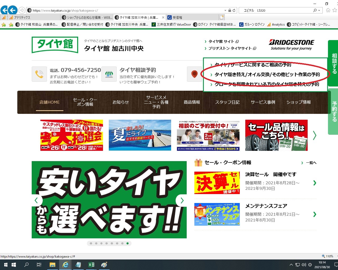Image resolution: width=338 pixels, height=270 pixels.
Task: Click the padlock security icon in address bar
Action: point(230,10)
